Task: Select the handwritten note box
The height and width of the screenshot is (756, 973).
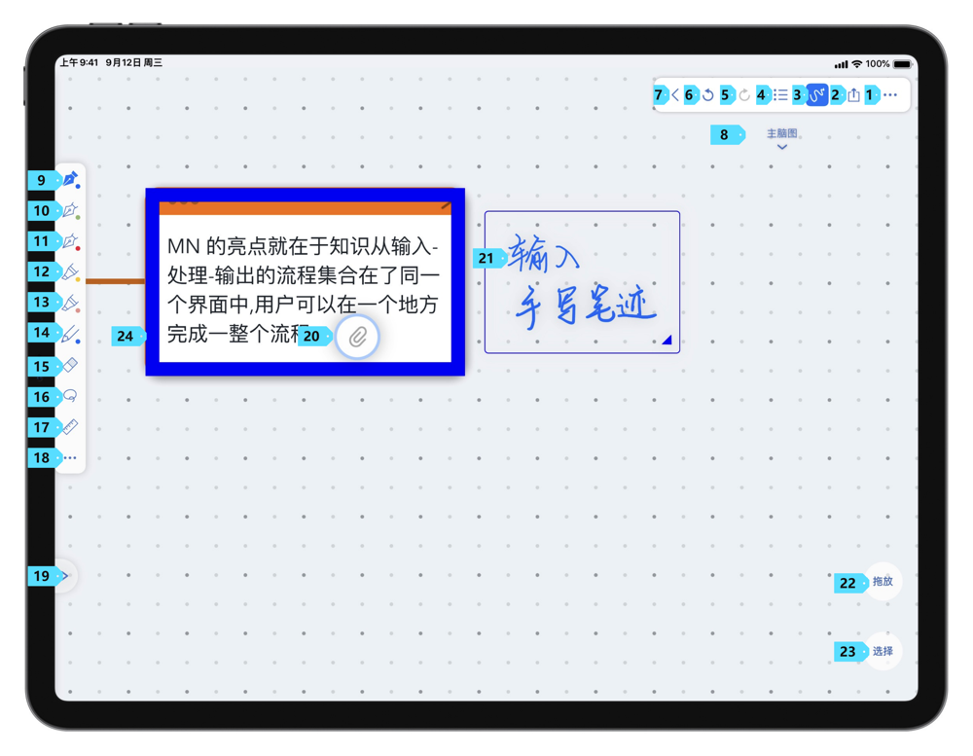Action: [582, 282]
